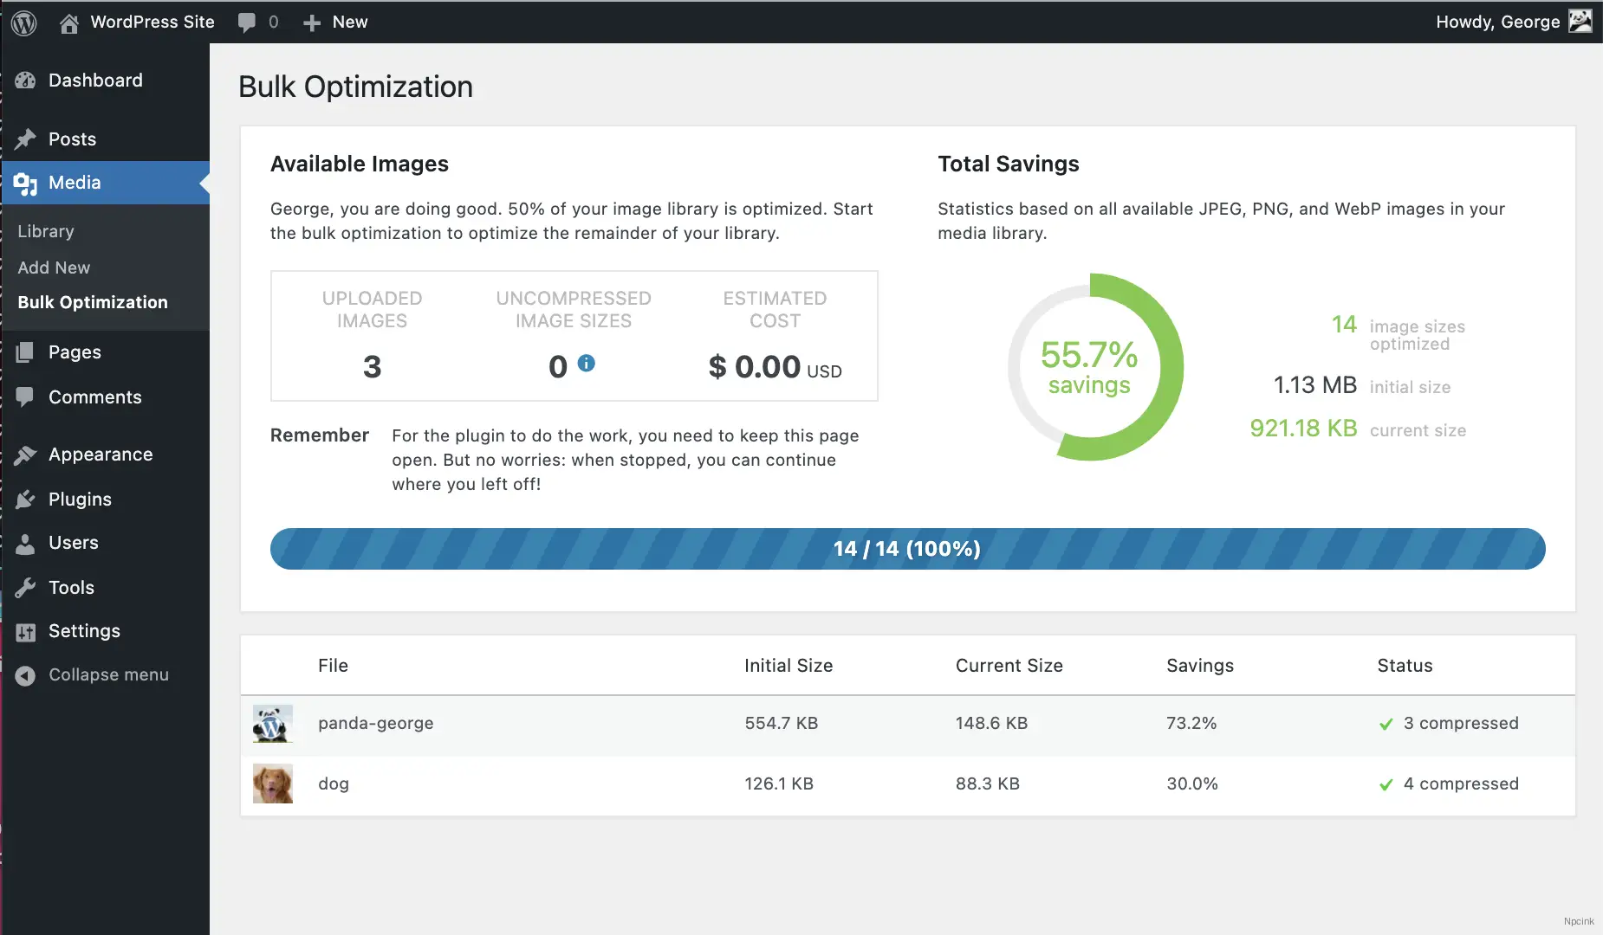The width and height of the screenshot is (1603, 935).
Task: Click the Posts pin icon
Action: tap(25, 139)
